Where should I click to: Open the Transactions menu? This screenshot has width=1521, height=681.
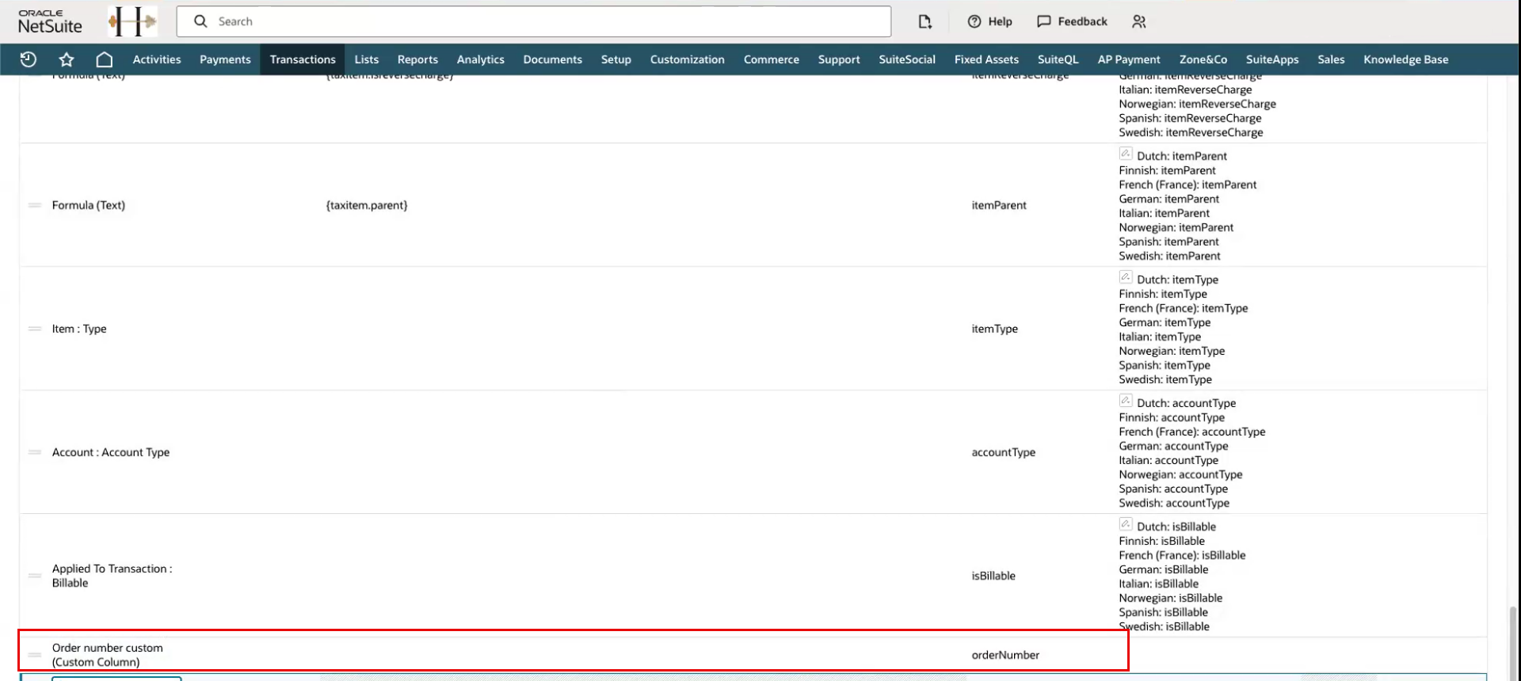pyautogui.click(x=303, y=59)
